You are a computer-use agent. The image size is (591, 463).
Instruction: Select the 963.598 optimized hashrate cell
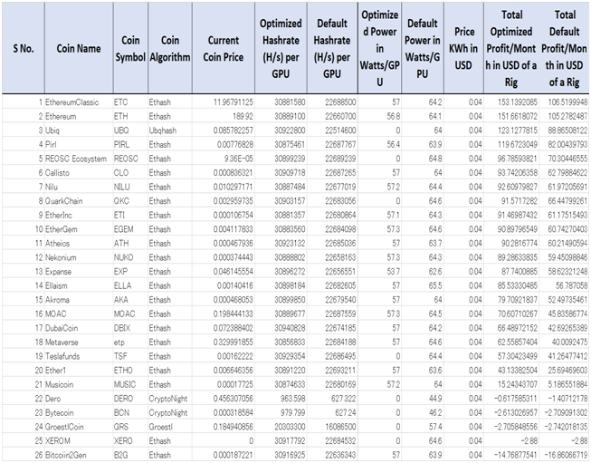click(x=281, y=399)
